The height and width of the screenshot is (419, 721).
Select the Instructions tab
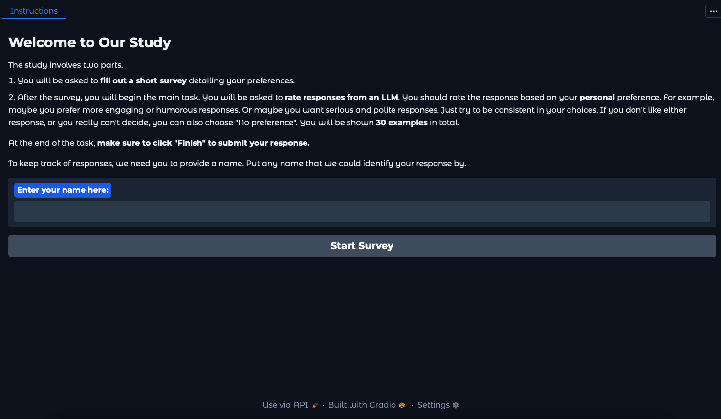tap(34, 11)
